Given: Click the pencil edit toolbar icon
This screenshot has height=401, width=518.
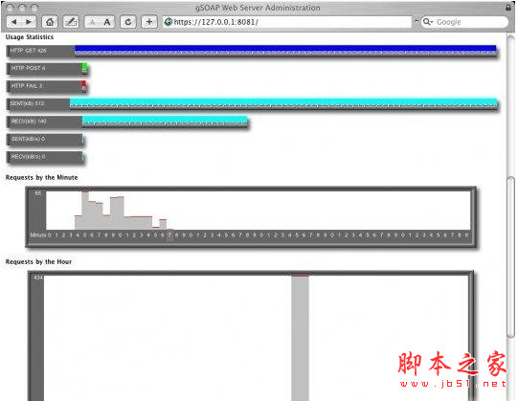Looking at the screenshot, I should point(71,22).
